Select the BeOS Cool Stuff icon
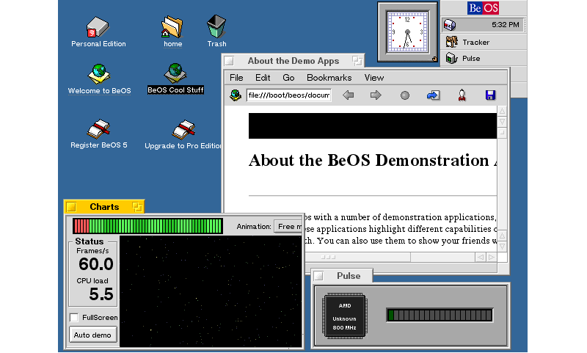Image resolution: width=587 pixels, height=353 pixels. pyautogui.click(x=175, y=73)
